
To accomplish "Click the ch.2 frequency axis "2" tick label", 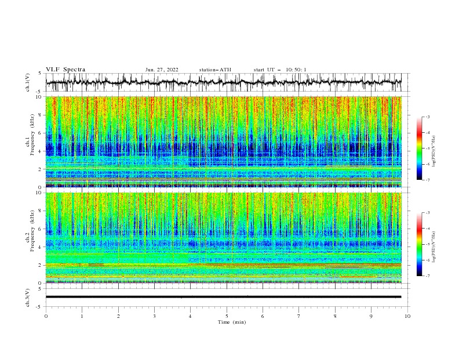I will [x=41, y=265].
